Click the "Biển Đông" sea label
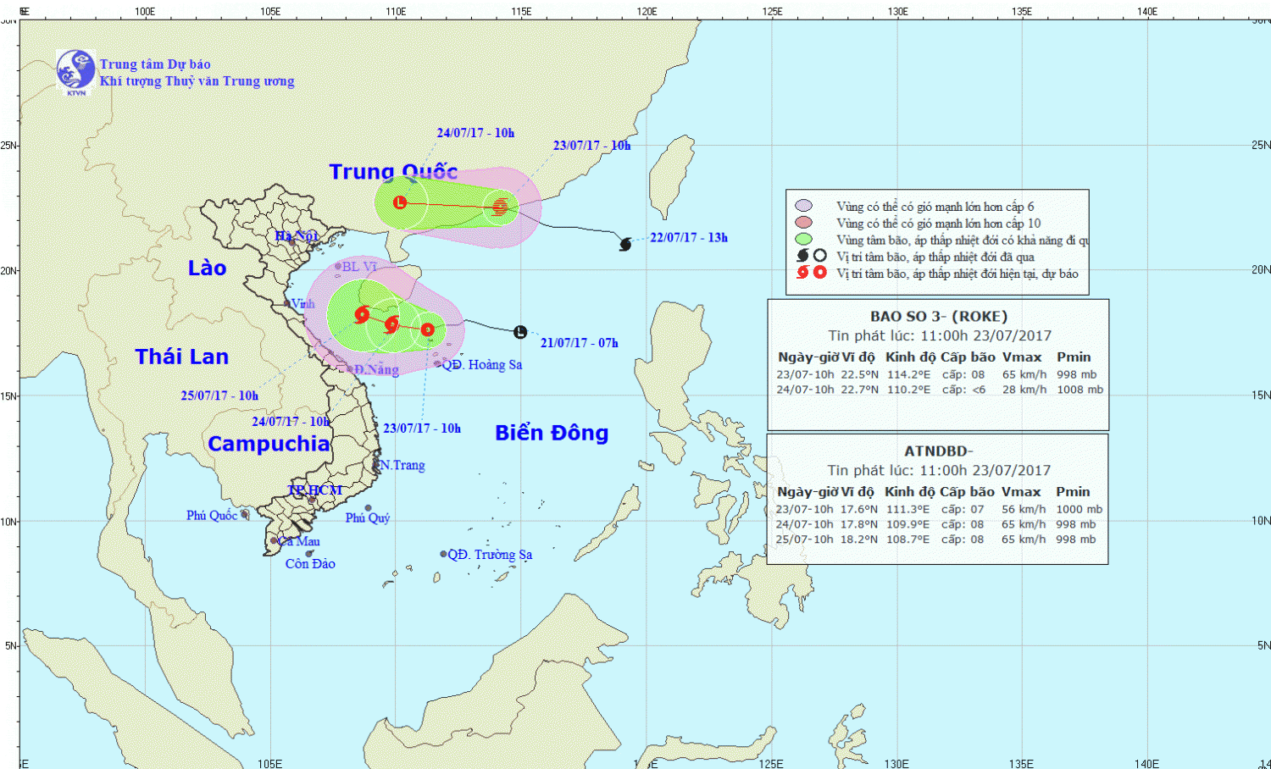Image resolution: width=1271 pixels, height=769 pixels. coord(552,433)
